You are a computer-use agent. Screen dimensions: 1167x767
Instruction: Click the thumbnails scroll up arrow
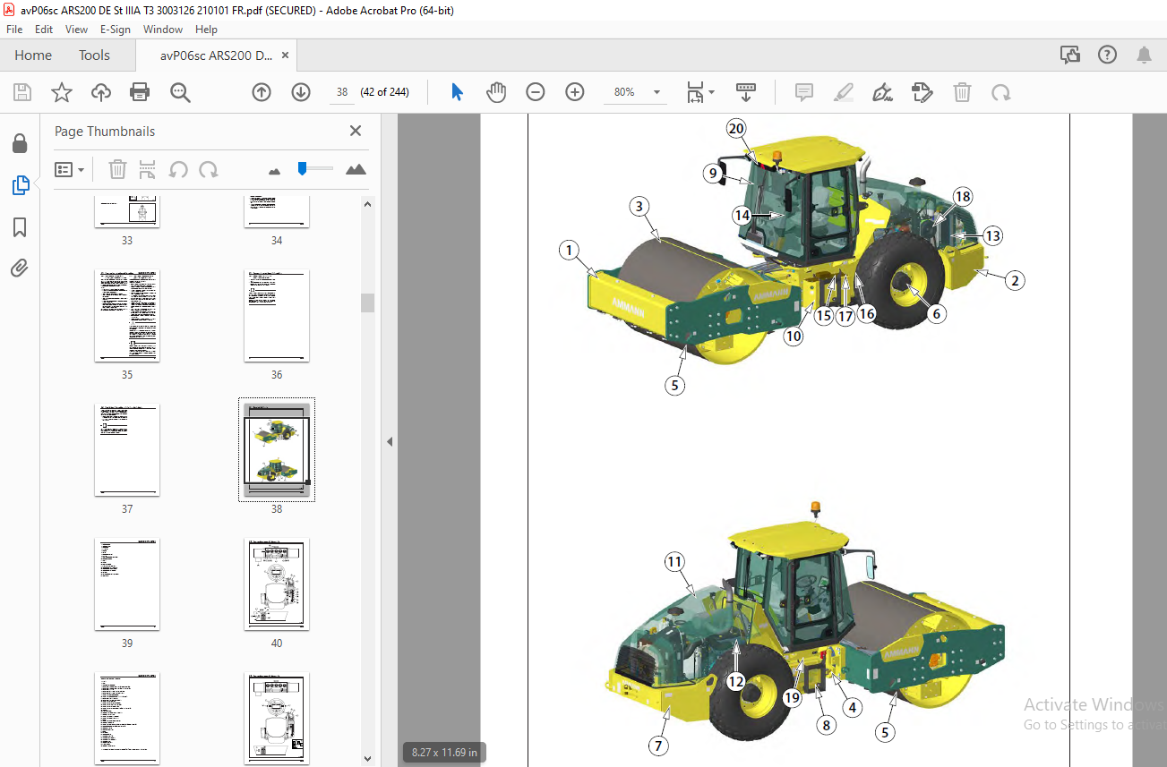(367, 204)
